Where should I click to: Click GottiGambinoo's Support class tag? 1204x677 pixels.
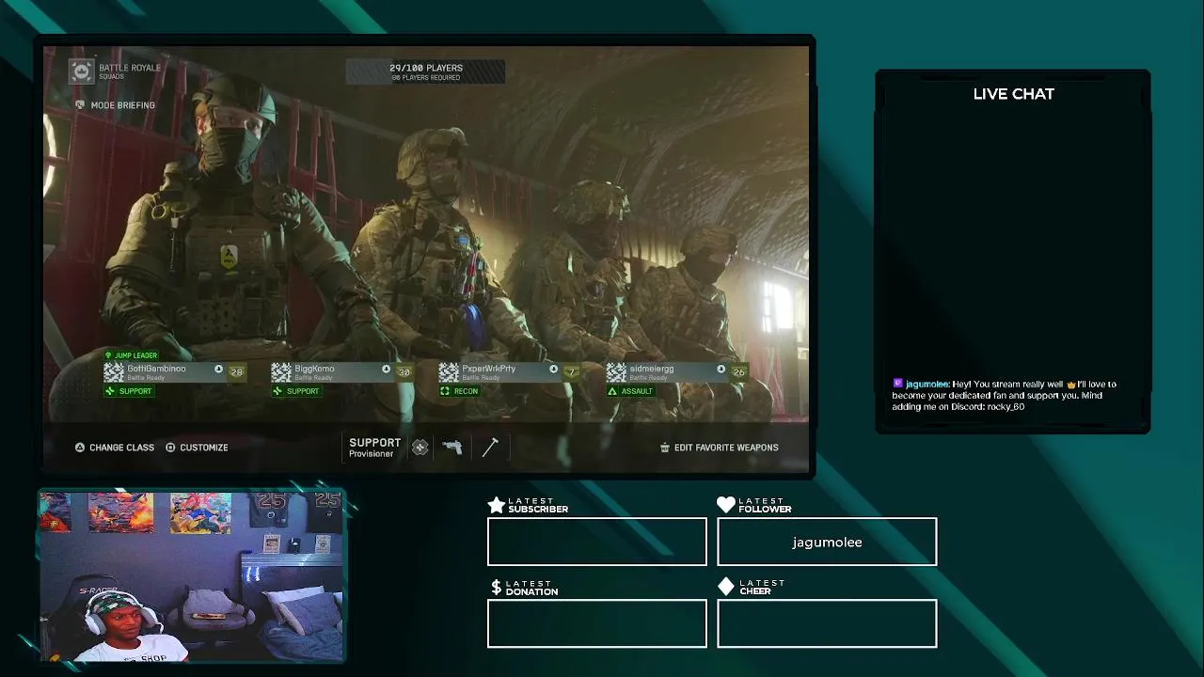point(129,391)
